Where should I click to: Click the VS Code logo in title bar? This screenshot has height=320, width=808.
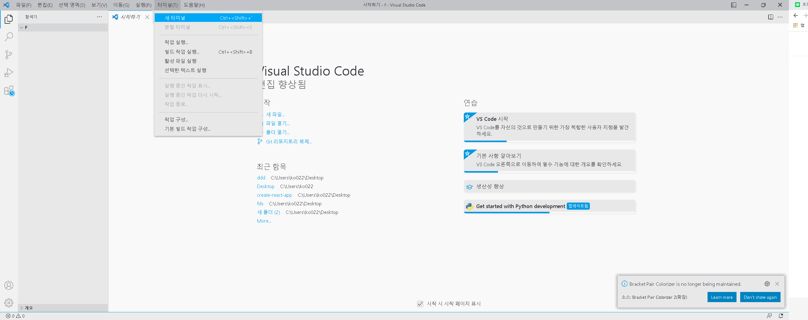tap(6, 5)
